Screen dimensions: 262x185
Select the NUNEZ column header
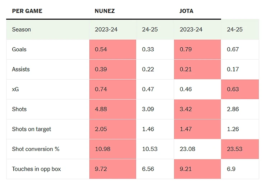click(x=105, y=11)
